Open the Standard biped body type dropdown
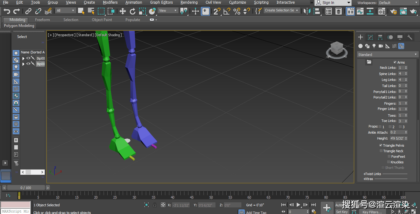Image resolution: width=420 pixels, height=214 pixels. [x=387, y=54]
